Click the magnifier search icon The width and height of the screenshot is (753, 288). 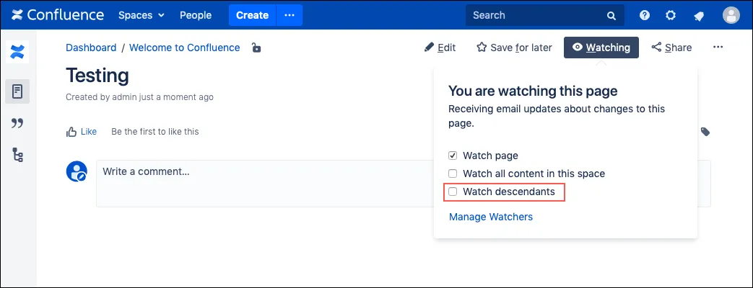[x=611, y=15]
